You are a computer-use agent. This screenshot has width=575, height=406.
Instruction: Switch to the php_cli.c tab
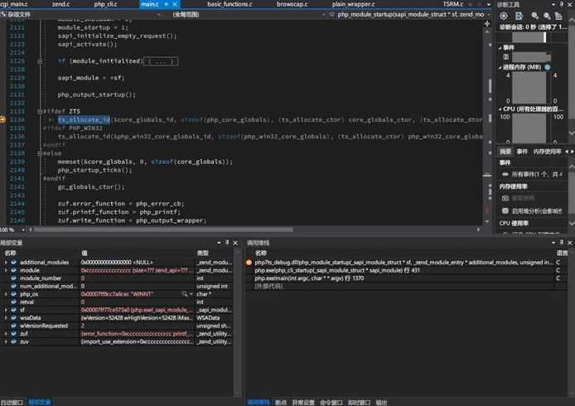(x=105, y=4)
